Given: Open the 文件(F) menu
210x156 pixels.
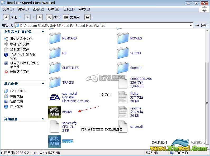Looking at the screenshot, I should tap(8, 9).
